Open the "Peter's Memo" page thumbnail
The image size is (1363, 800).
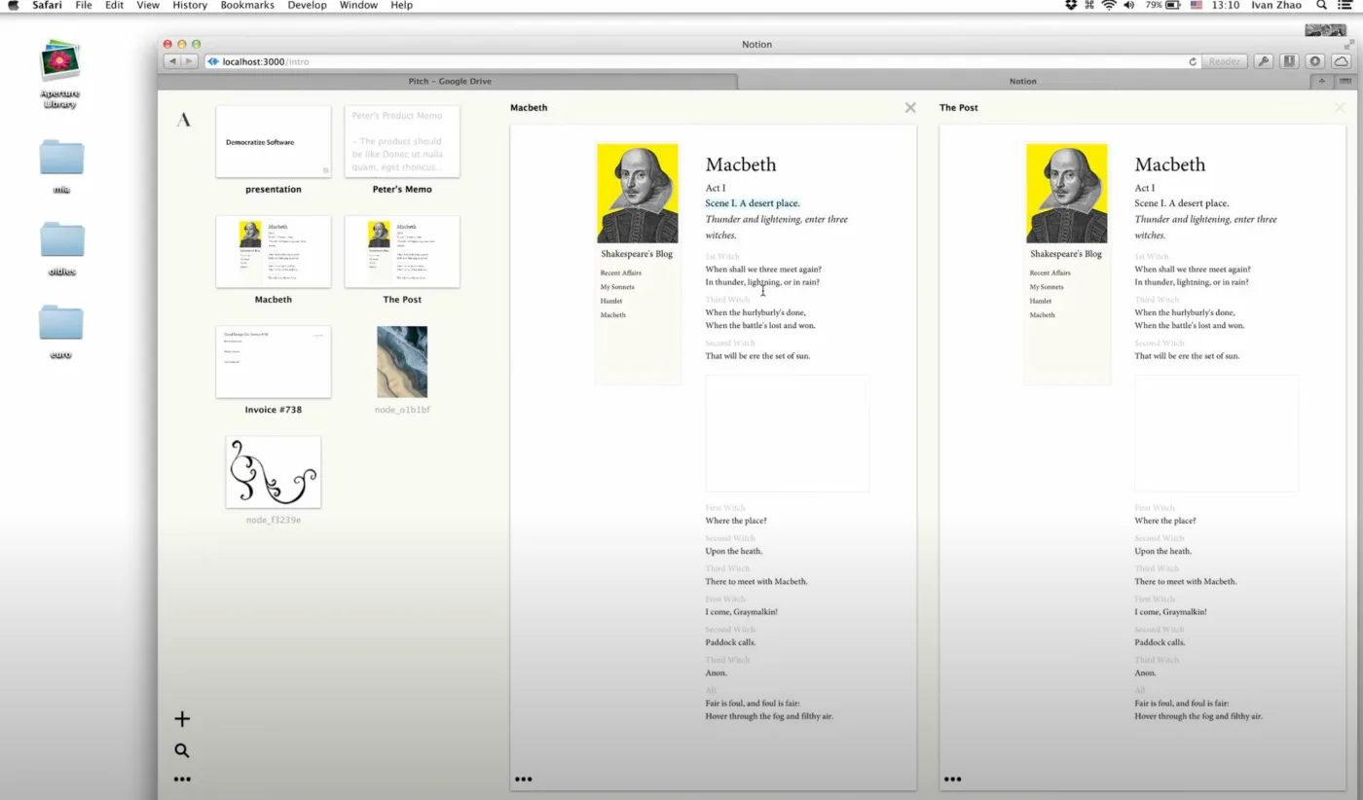[x=402, y=142]
